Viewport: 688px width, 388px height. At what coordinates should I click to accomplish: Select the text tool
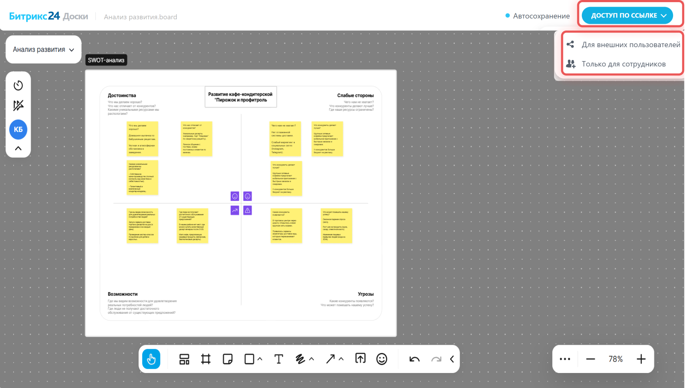279,359
